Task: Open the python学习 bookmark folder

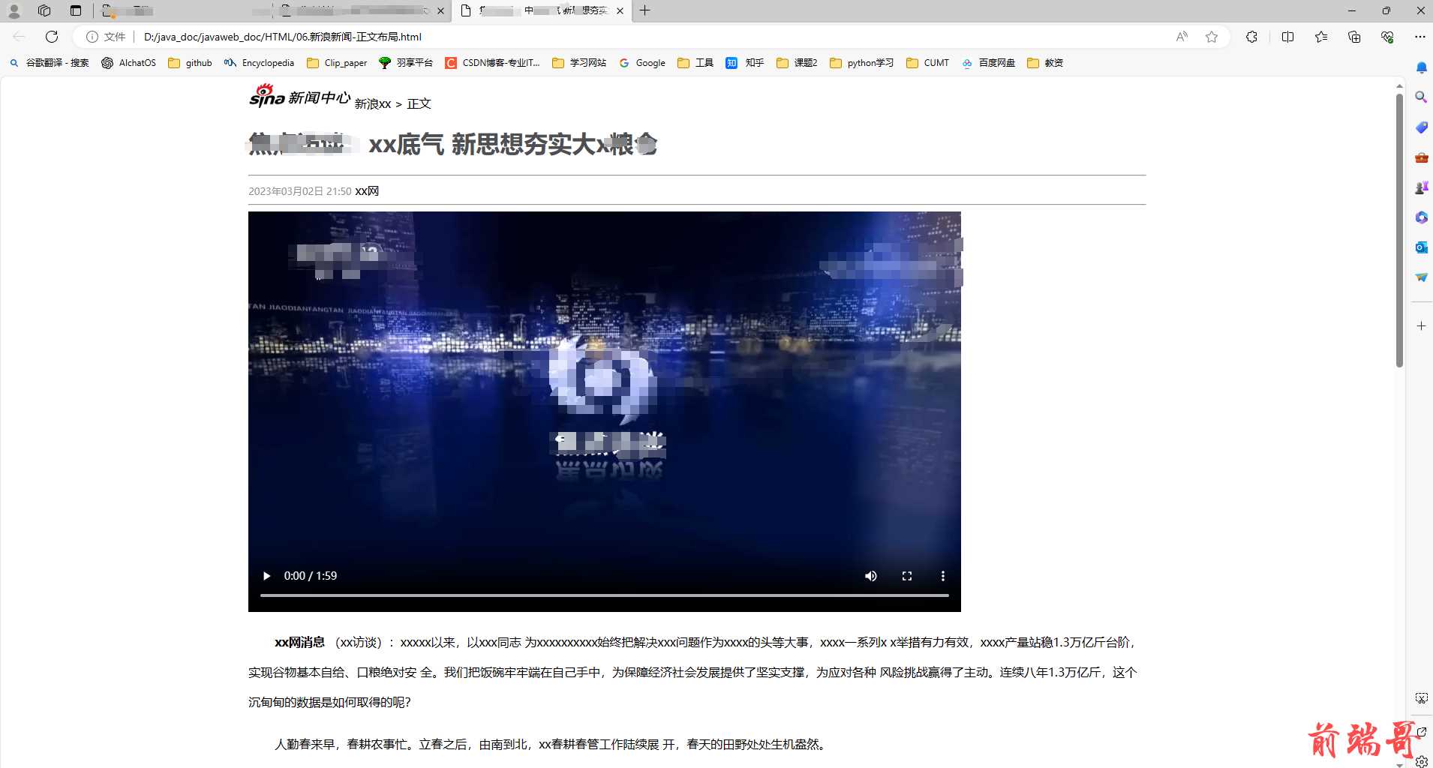Action: [862, 63]
